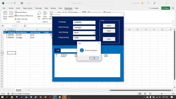This screenshot has width=176, height=99.
Task: Switch to the Formulas tab
Action: click(x=38, y=8)
